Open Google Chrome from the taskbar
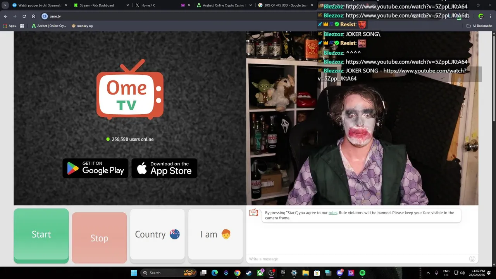Image resolution: width=496 pixels, height=279 pixels. pos(237,273)
